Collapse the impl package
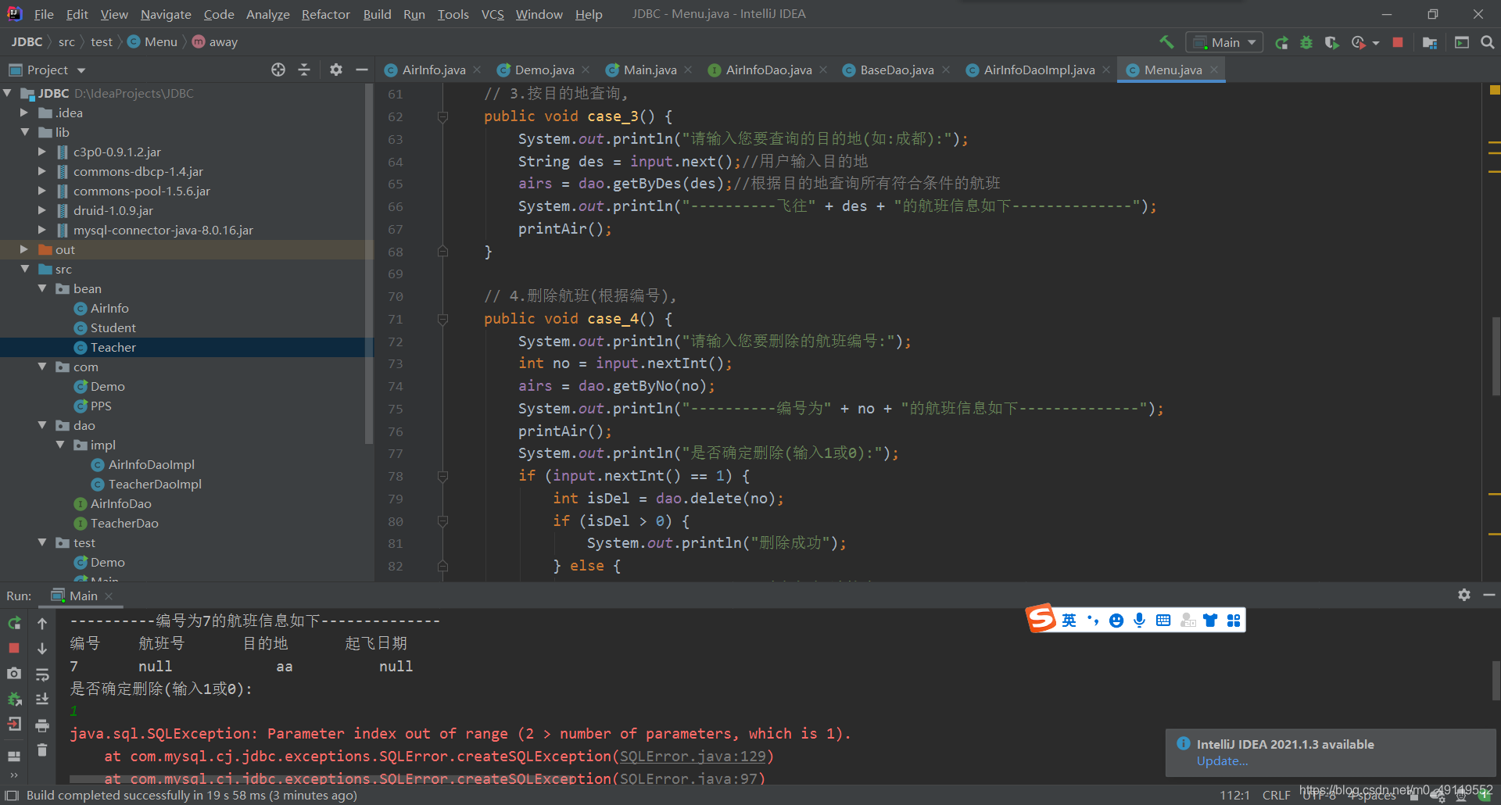Screen dimensions: 1501x805 (60, 445)
